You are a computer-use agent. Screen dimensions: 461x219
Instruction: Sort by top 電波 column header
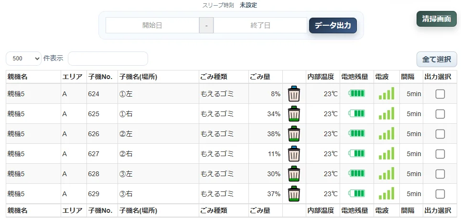click(x=386, y=77)
